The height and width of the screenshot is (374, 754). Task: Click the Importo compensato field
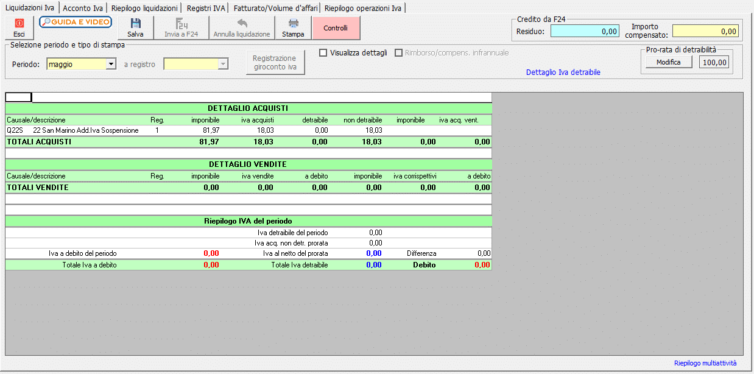click(705, 31)
